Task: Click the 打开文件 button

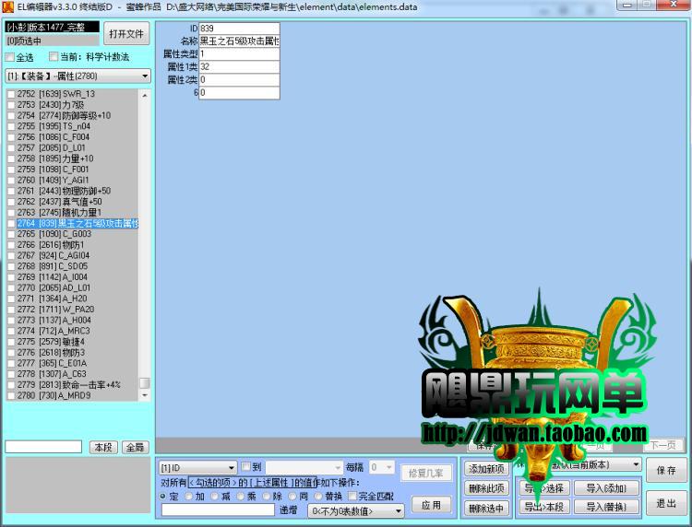Action: click(127, 34)
